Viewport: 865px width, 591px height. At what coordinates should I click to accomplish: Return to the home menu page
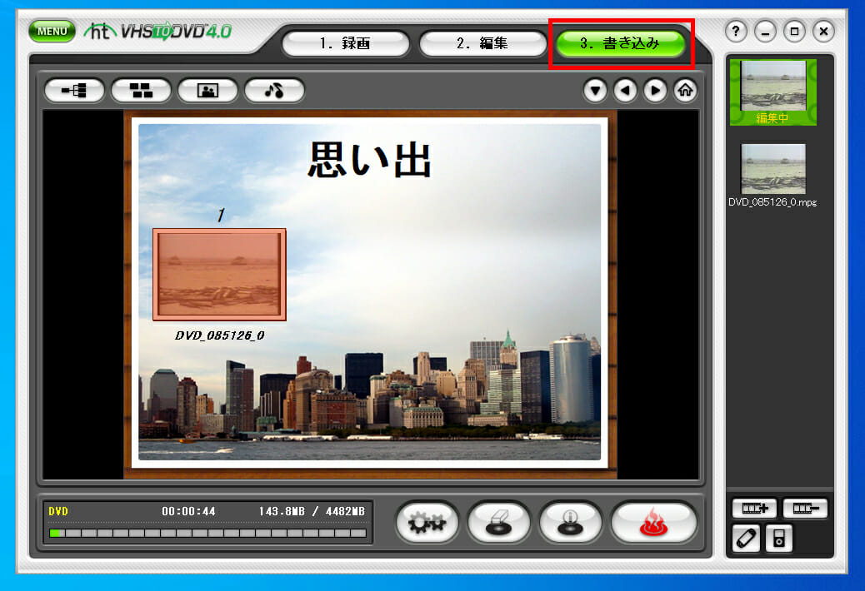[x=685, y=91]
